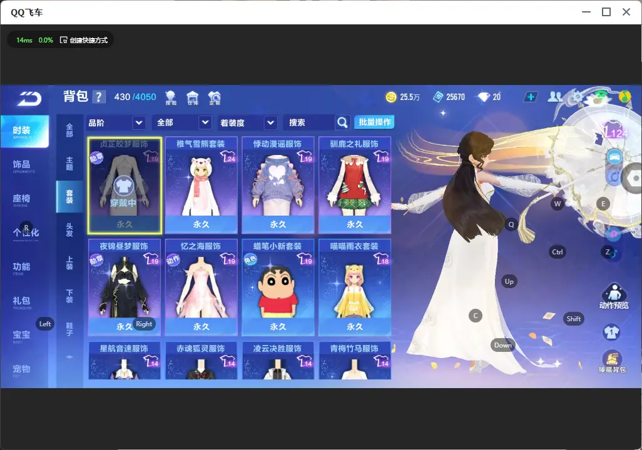Screen dimensions: 642x450
Task: Click the blue plus recharge icon
Action: [531, 97]
